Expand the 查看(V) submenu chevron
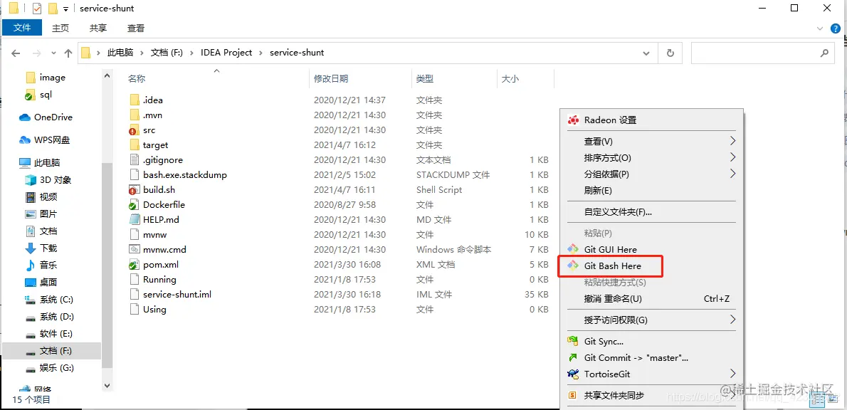This screenshot has width=847, height=410. [x=733, y=141]
